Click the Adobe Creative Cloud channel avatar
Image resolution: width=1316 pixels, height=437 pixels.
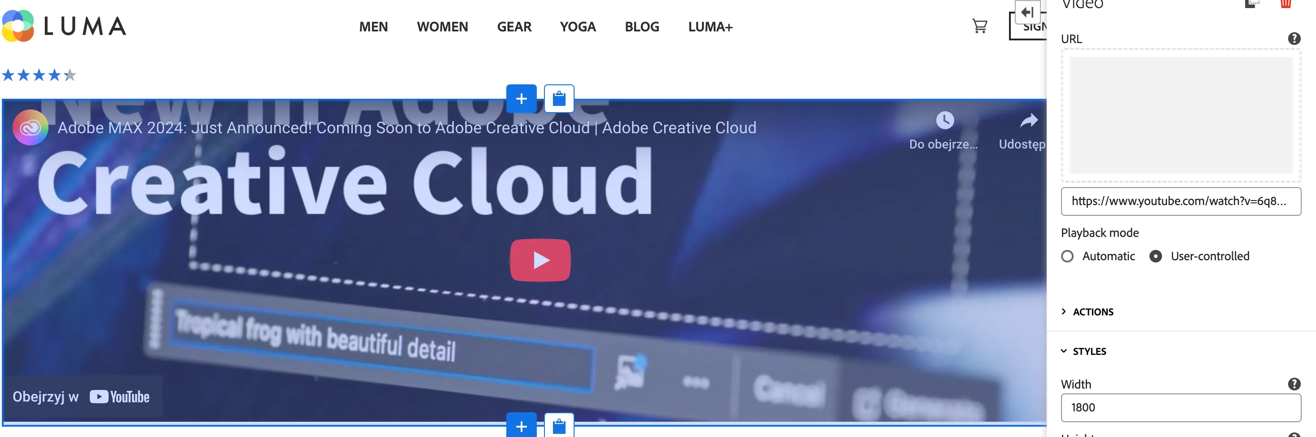30,127
